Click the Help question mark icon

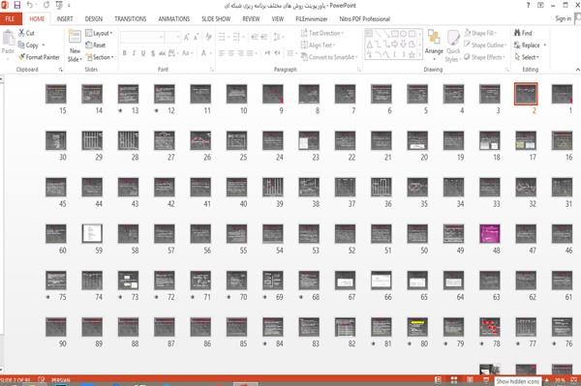[528, 5]
